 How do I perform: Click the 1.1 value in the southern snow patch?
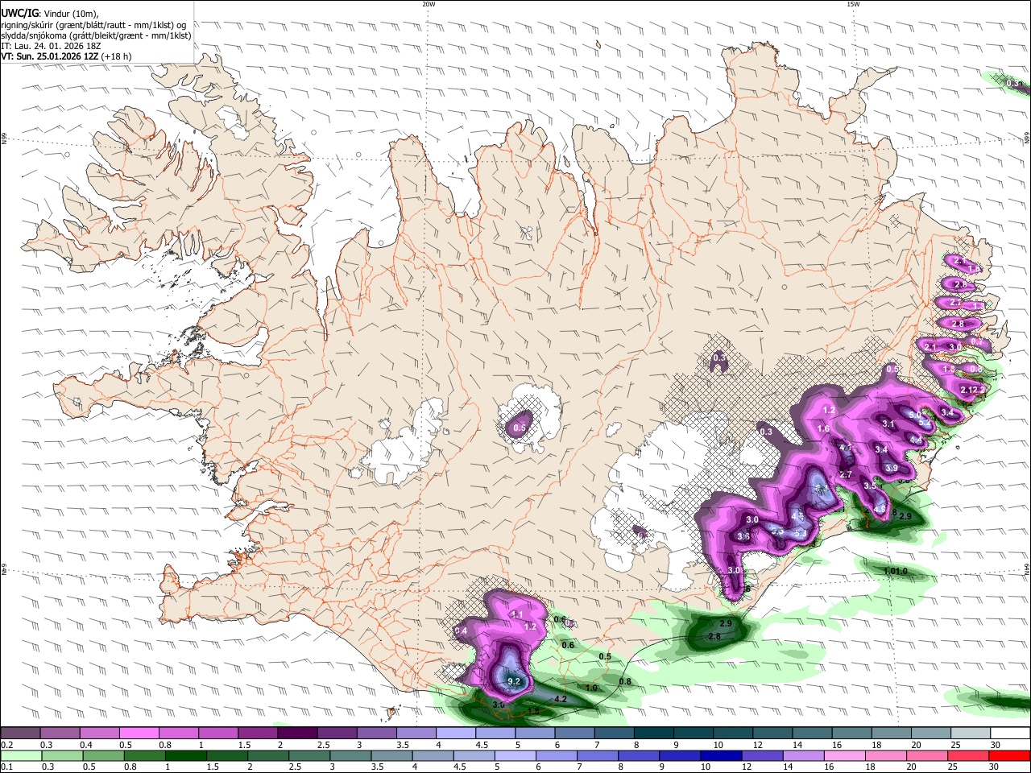click(518, 614)
